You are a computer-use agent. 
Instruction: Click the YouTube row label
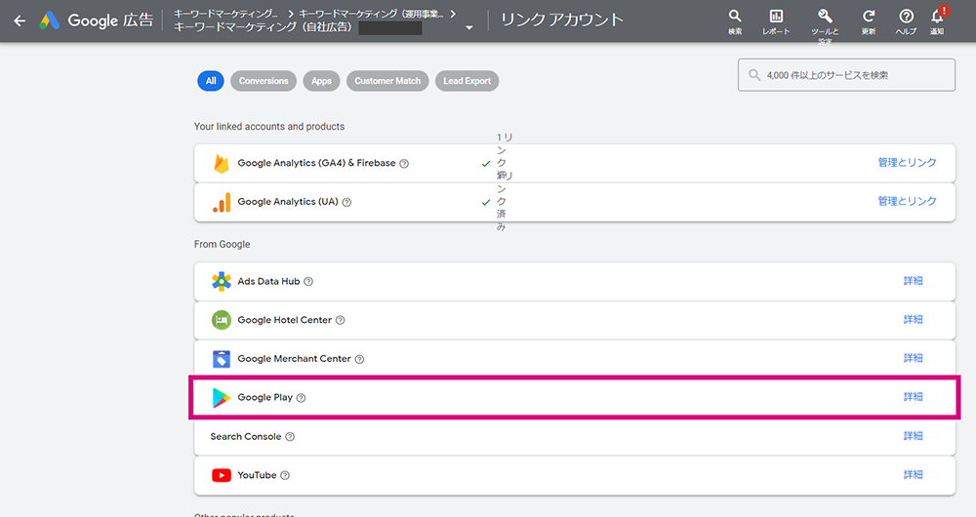click(x=257, y=475)
